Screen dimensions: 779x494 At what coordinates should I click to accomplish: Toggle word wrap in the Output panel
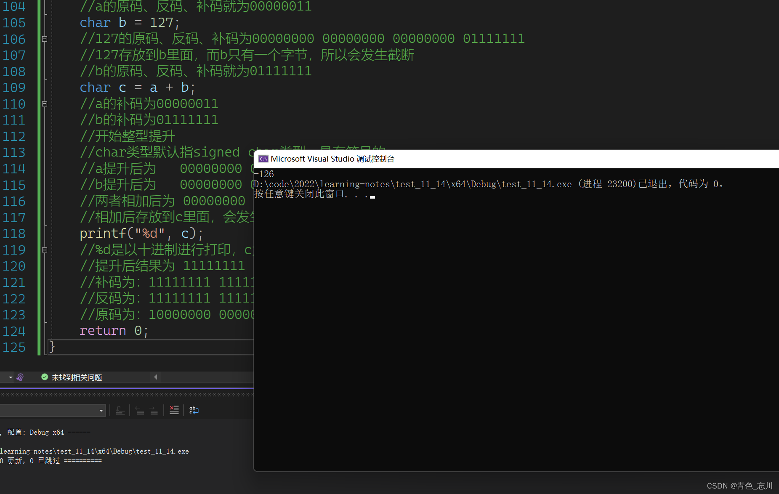pos(194,410)
